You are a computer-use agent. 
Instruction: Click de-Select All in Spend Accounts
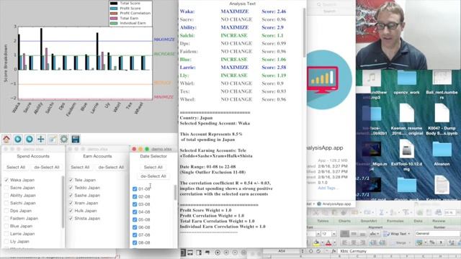pyautogui.click(x=47, y=167)
